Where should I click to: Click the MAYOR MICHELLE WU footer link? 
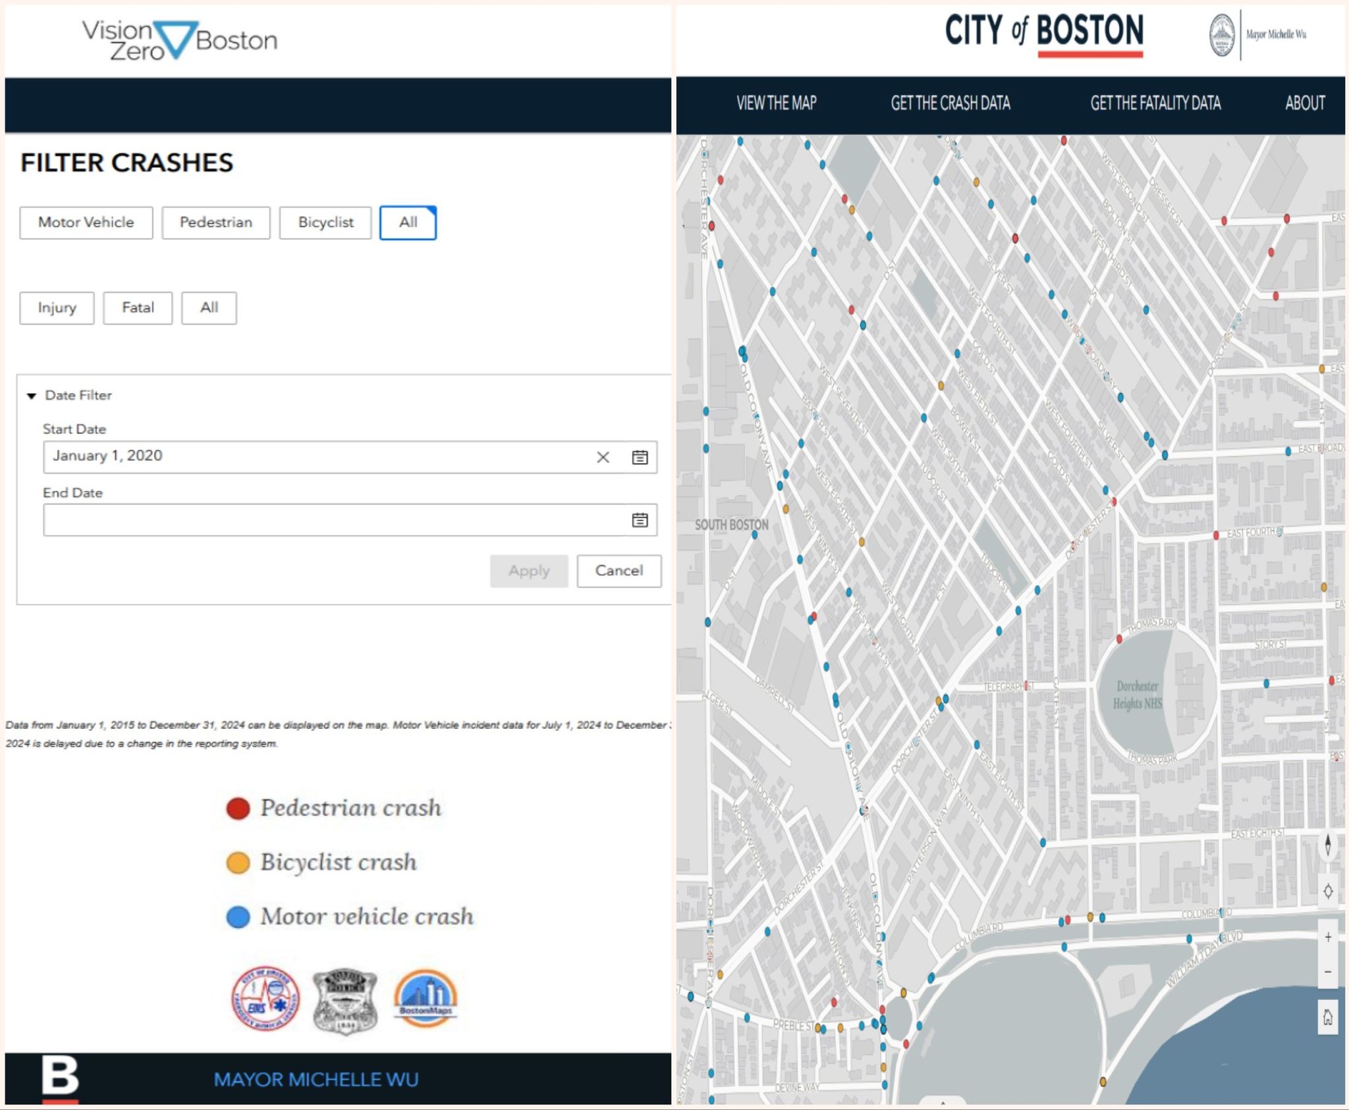point(316,1080)
